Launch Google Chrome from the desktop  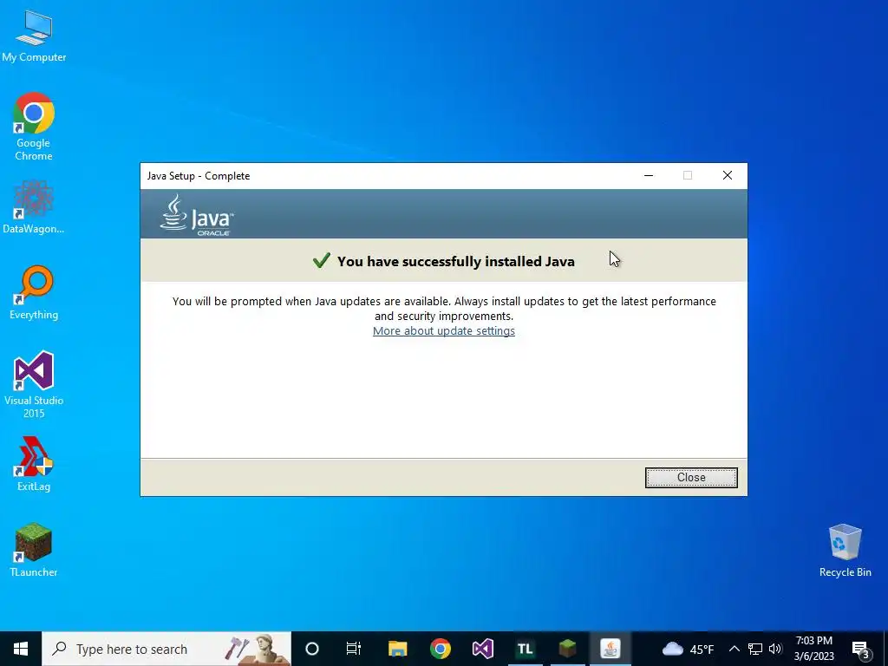click(x=34, y=127)
